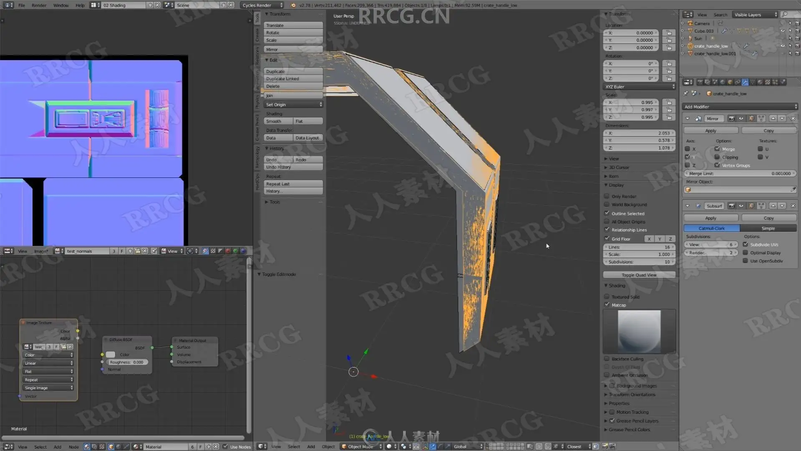
Task: Open the XYZ Euler rotation mode dropdown
Action: (639, 87)
